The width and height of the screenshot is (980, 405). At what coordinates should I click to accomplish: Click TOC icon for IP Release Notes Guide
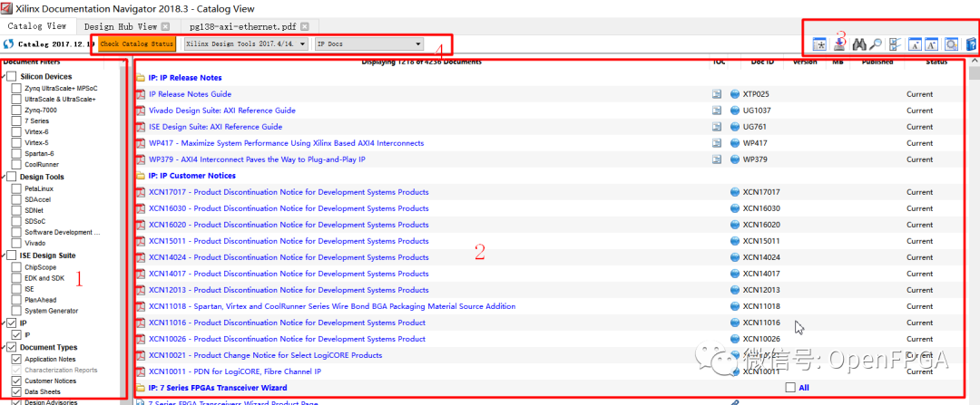[716, 94]
